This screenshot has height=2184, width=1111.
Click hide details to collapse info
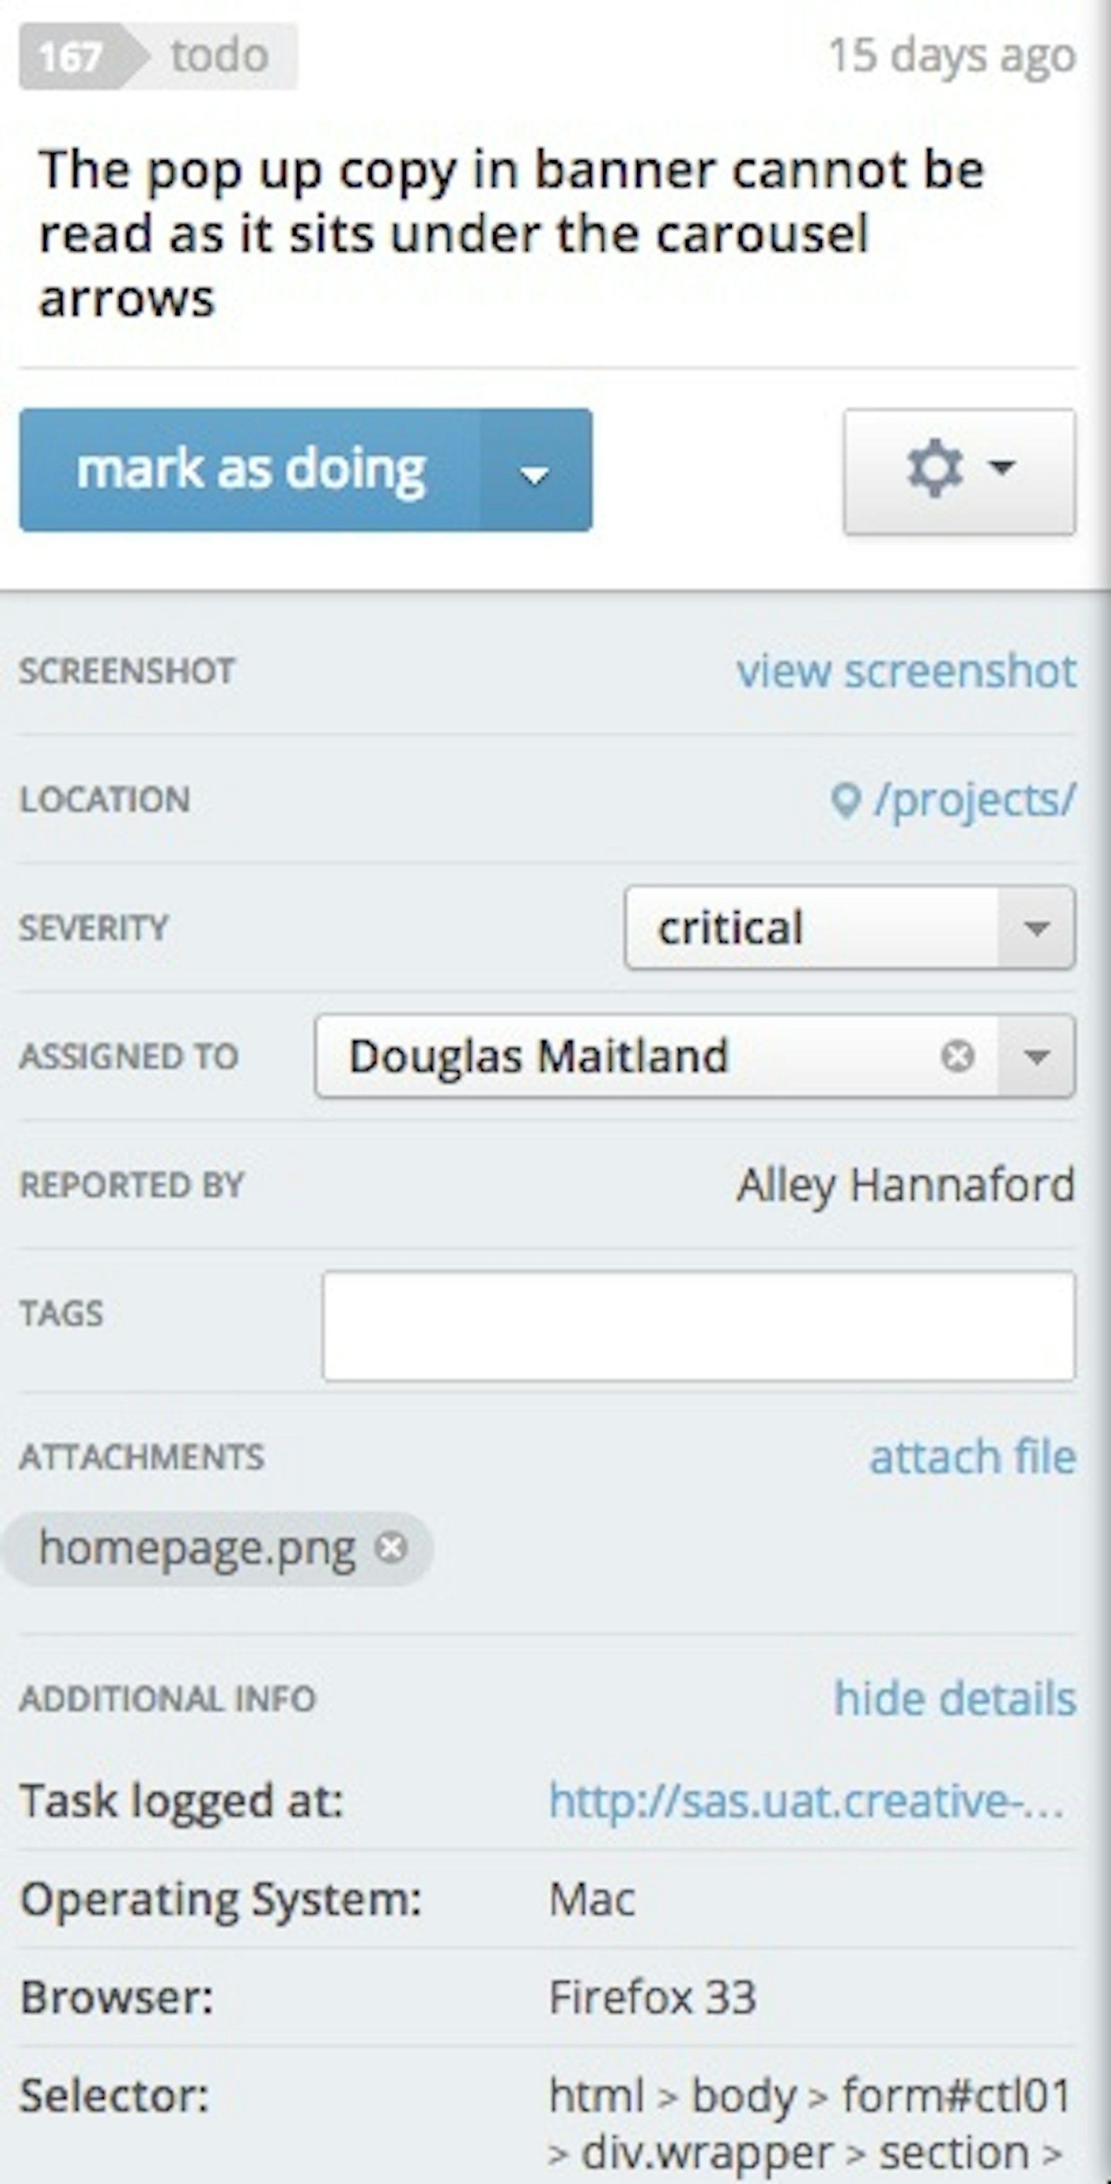[x=955, y=1698]
